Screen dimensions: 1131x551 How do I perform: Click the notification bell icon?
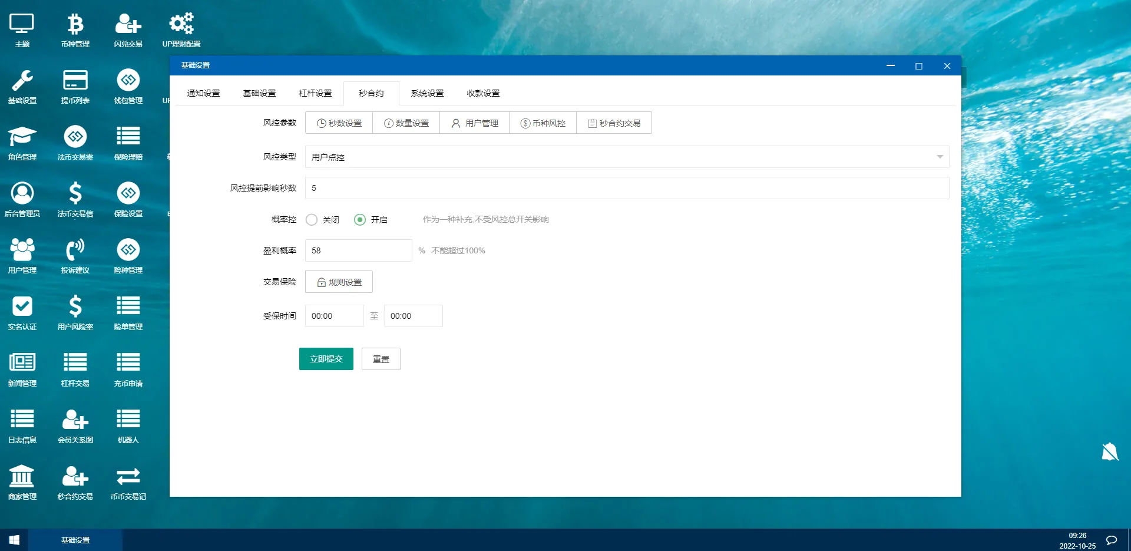pyautogui.click(x=1110, y=452)
